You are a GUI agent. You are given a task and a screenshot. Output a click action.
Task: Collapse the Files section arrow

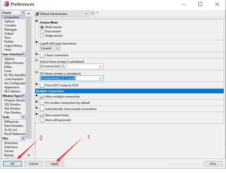[x=23, y=138]
